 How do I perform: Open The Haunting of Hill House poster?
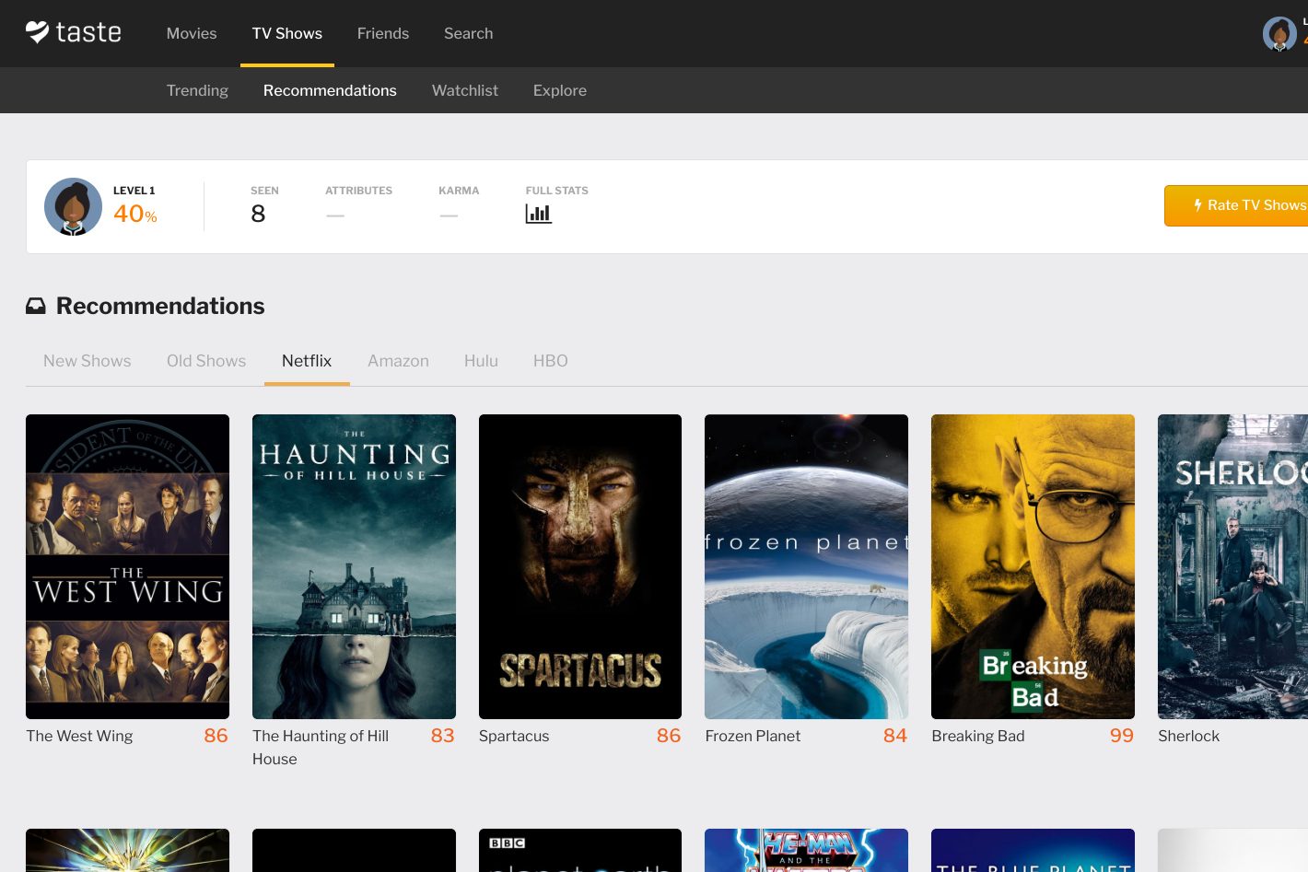354,566
